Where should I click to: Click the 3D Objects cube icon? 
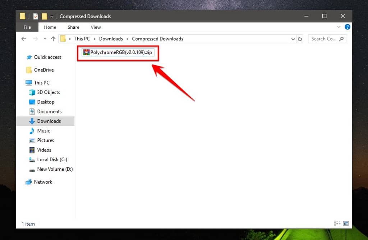[32, 92]
